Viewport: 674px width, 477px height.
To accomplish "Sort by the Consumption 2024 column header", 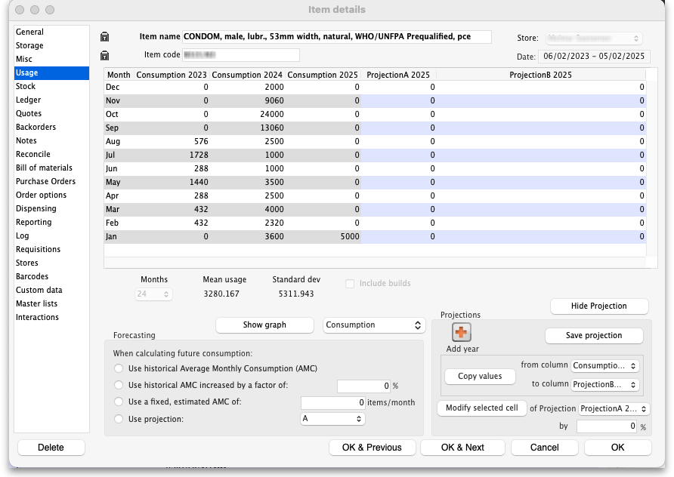I will click(x=247, y=75).
